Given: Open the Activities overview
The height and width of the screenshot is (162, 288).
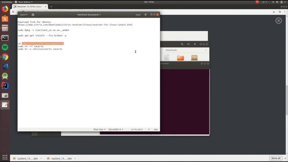Looking at the screenshot, I should (x=7, y=2).
